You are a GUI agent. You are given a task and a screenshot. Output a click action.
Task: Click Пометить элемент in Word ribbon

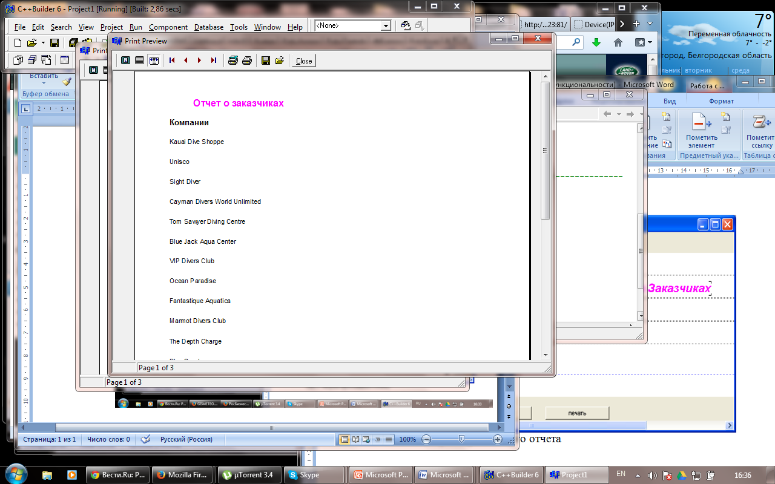[701, 130]
